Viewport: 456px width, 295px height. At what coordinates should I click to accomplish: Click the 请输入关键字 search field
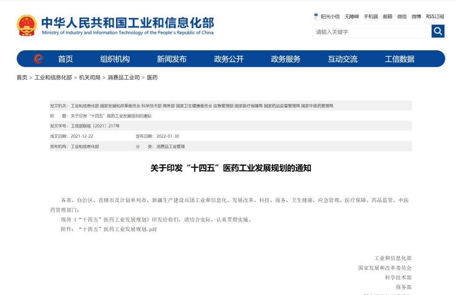371,31
